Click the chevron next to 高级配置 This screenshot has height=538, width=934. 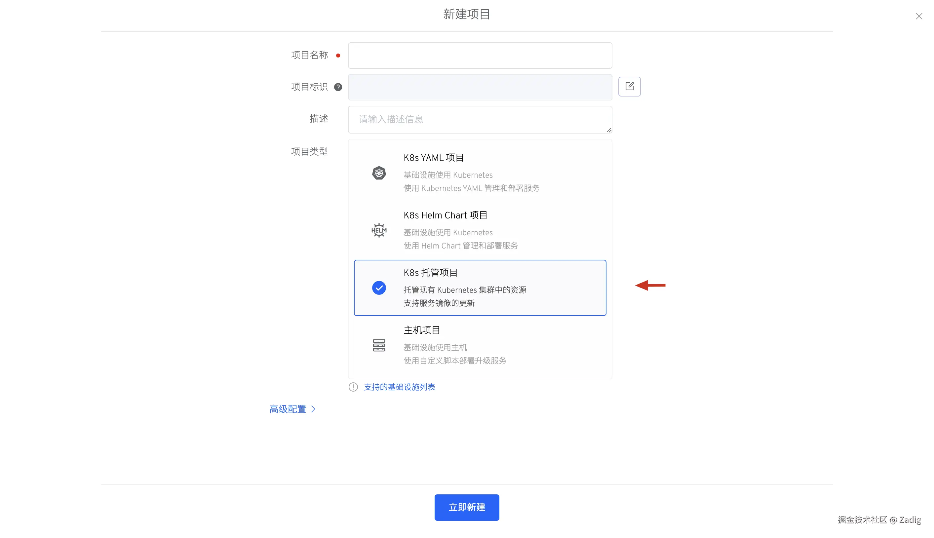[x=313, y=409]
